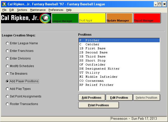
Task: Click the Delete Position button
Action: [x=147, y=97]
